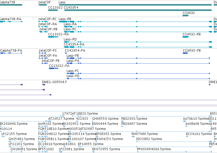The width and height of the screenshot is (217, 153).
Task: Select the LP11161.5prime EST label
Action: click(x=21, y=144)
